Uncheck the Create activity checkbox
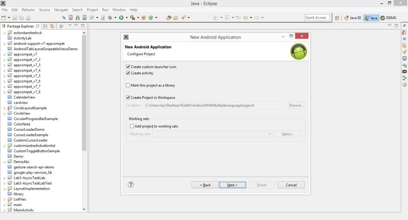This screenshot has height=220, width=408. (x=128, y=73)
